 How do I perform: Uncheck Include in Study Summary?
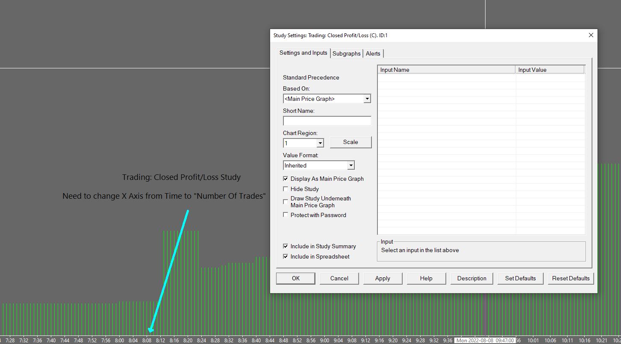tap(285, 246)
